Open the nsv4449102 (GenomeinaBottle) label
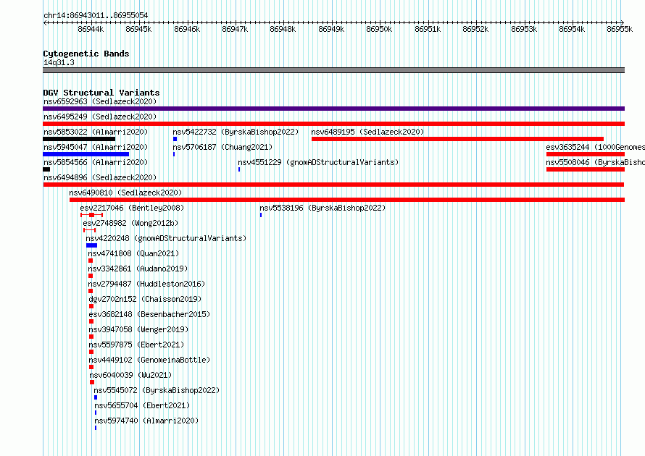645x456 pixels. 149,360
